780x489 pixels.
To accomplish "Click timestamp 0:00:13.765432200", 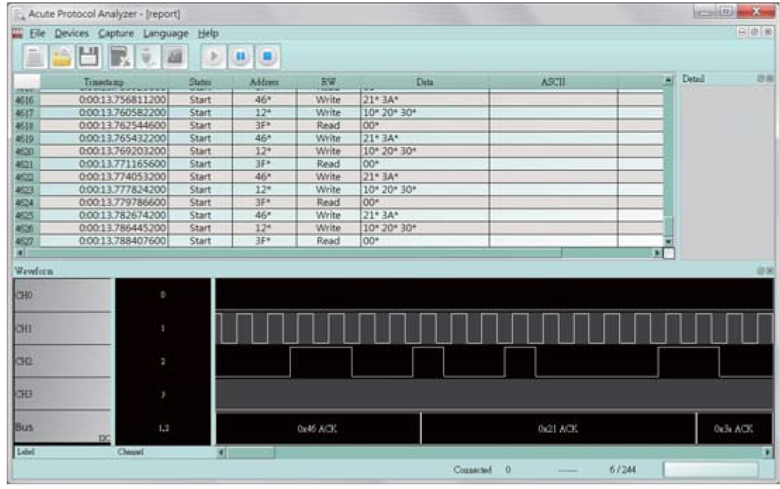I will tap(122, 138).
